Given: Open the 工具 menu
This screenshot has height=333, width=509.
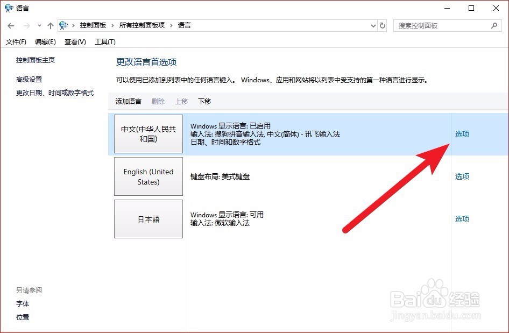Looking at the screenshot, I should [105, 41].
